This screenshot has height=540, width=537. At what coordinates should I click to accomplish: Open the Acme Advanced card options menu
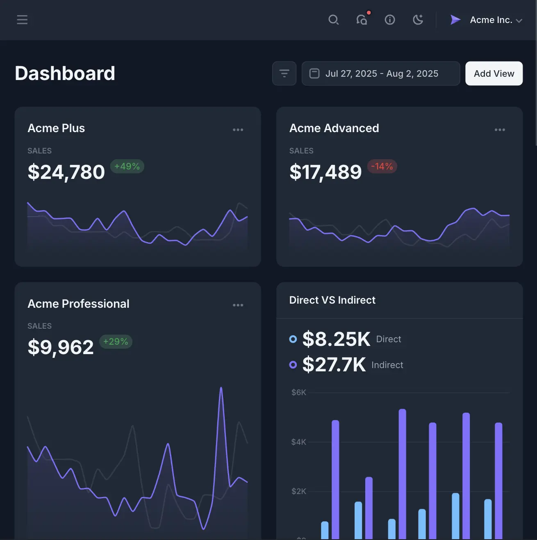tap(500, 130)
